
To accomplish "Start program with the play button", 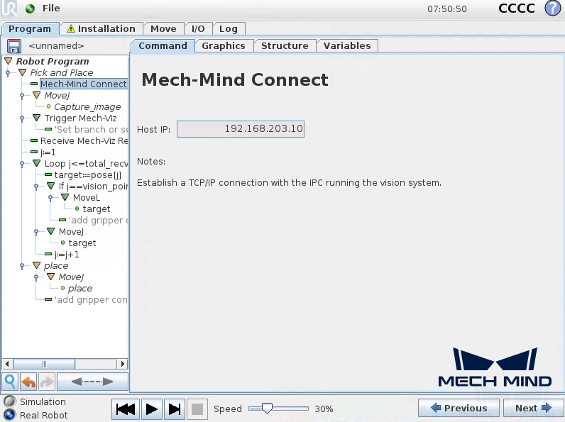I will point(152,409).
